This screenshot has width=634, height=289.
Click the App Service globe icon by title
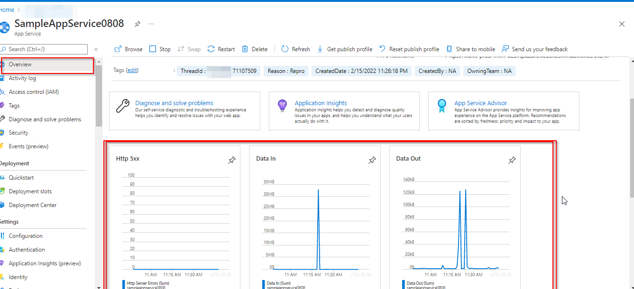[x=4, y=27]
